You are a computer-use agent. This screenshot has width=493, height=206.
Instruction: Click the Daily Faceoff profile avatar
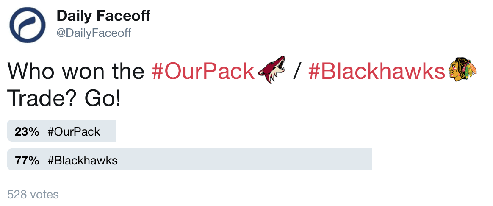click(28, 25)
